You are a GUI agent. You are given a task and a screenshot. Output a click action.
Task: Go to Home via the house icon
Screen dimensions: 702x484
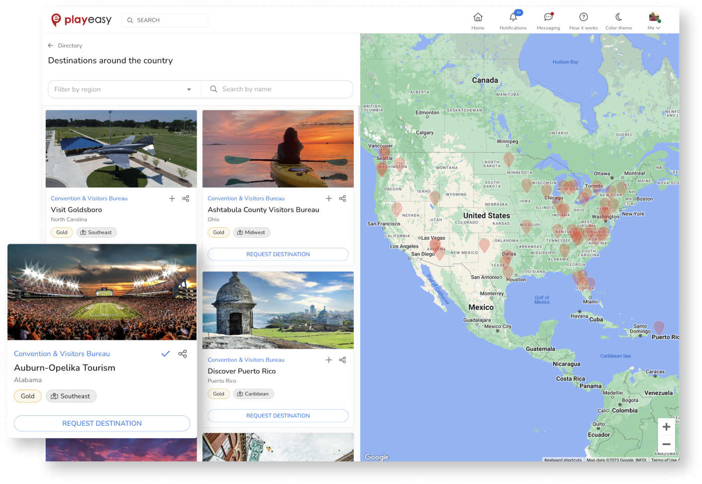[x=478, y=17]
